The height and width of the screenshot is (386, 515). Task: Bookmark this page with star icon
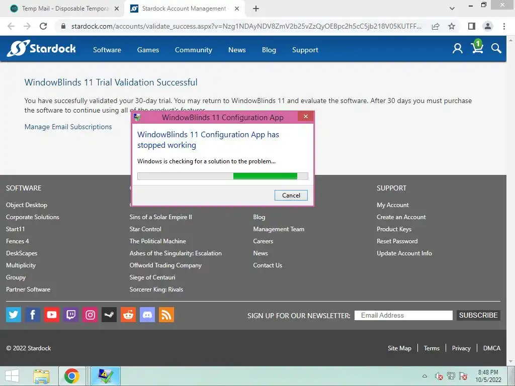[452, 26]
